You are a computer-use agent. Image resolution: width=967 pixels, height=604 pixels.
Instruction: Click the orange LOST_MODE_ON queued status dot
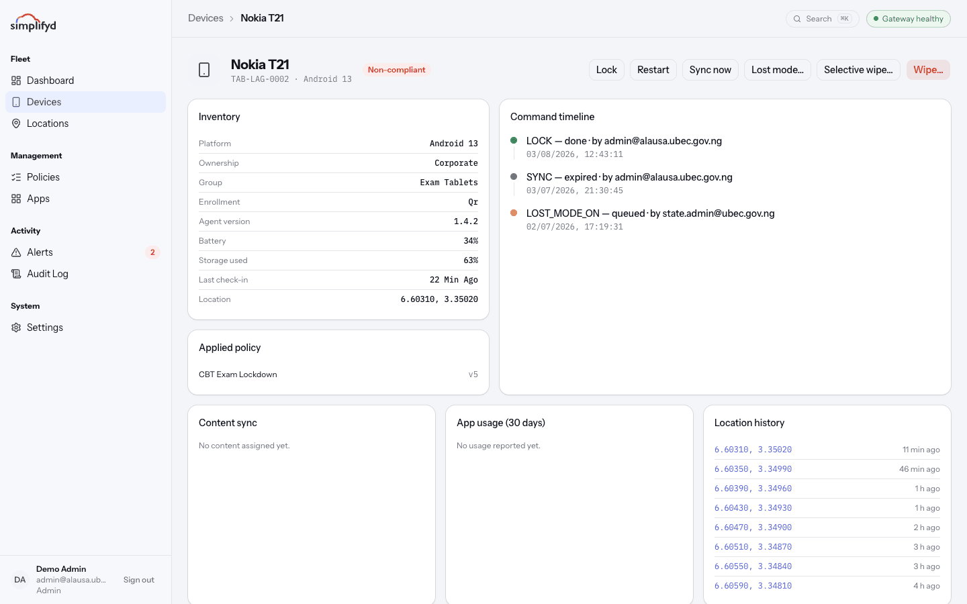[x=514, y=213]
